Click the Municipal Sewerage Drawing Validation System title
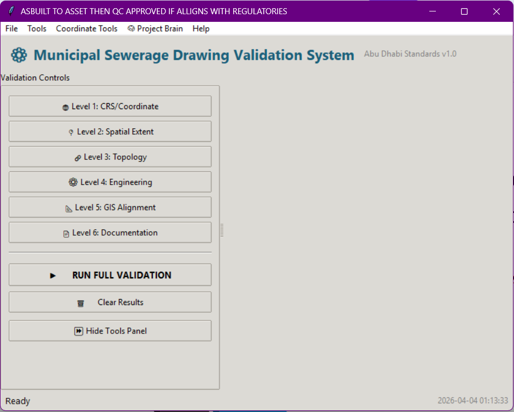The image size is (514, 412). click(x=194, y=55)
